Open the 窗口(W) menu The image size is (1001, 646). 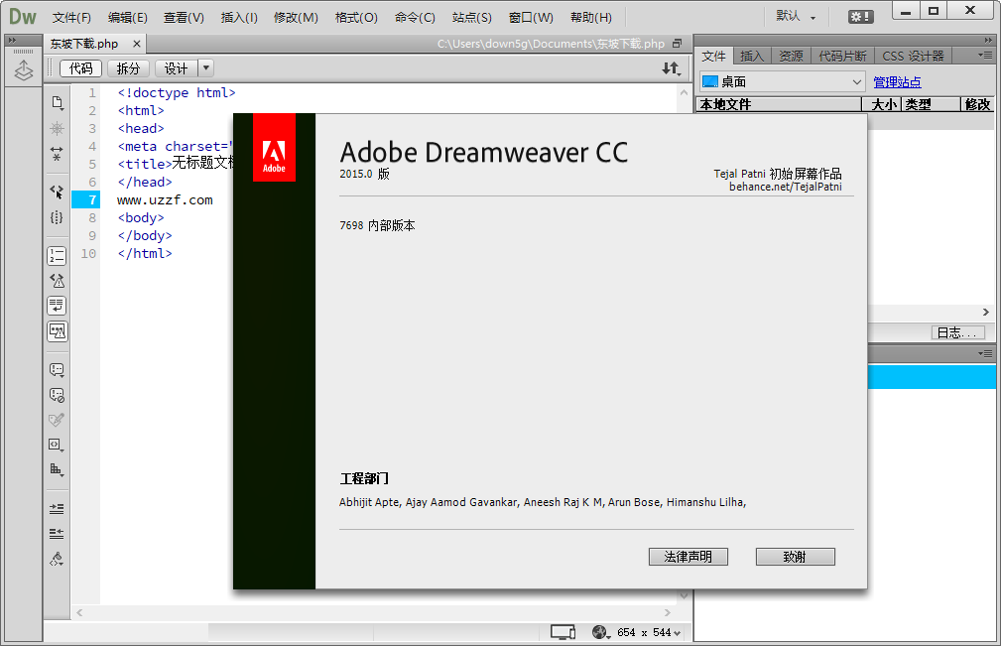coord(531,17)
